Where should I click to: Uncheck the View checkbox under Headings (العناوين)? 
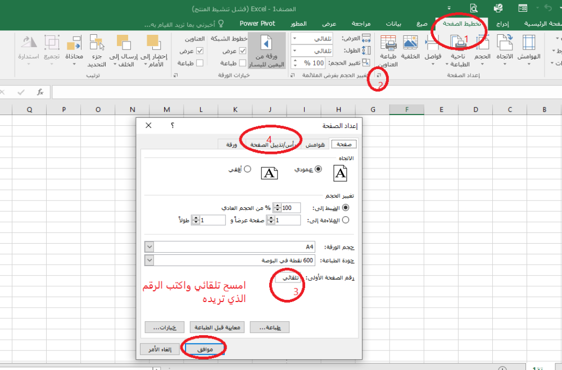point(199,51)
